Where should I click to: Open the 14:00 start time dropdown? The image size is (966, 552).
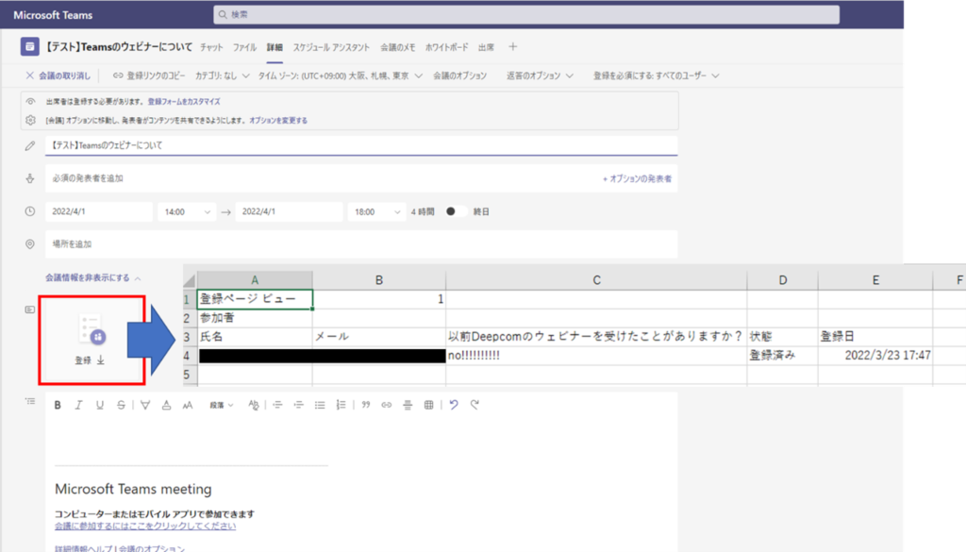pos(186,212)
